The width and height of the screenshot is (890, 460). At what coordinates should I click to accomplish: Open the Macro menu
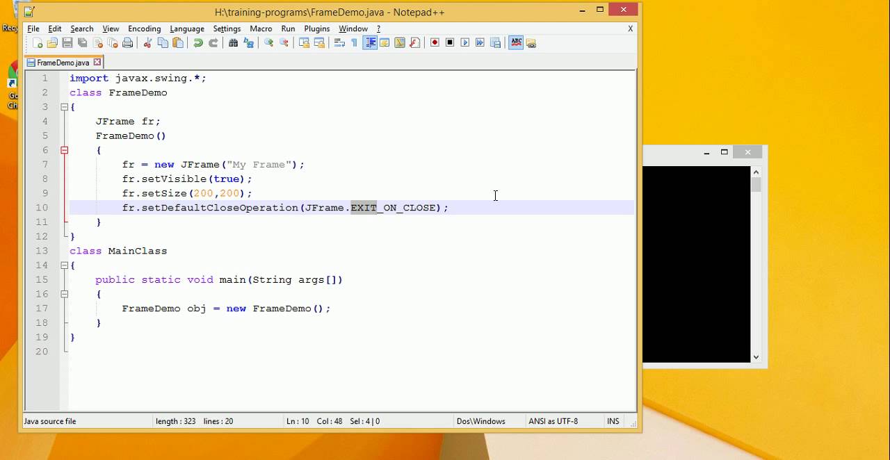tap(261, 28)
